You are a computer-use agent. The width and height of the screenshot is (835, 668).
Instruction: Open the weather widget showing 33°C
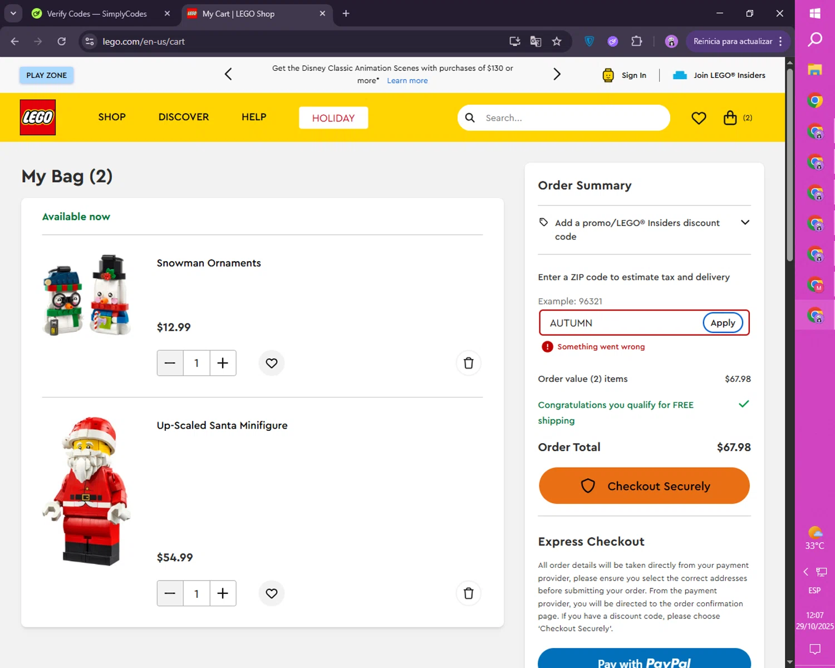click(815, 538)
